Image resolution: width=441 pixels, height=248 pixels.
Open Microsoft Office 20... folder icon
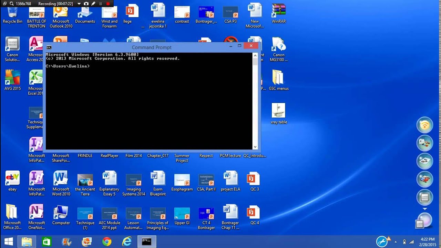click(x=12, y=217)
